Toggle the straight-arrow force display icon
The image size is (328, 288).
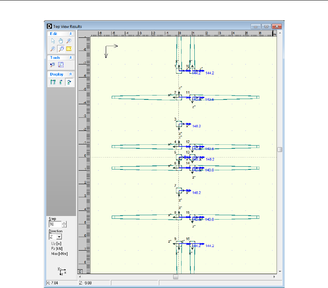[61, 82]
